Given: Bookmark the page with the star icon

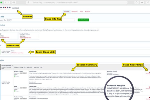Looking at the screenshot, I should 142,2.
